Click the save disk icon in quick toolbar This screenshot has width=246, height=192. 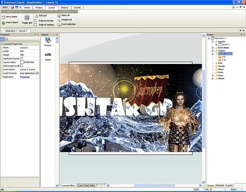[12, 7]
